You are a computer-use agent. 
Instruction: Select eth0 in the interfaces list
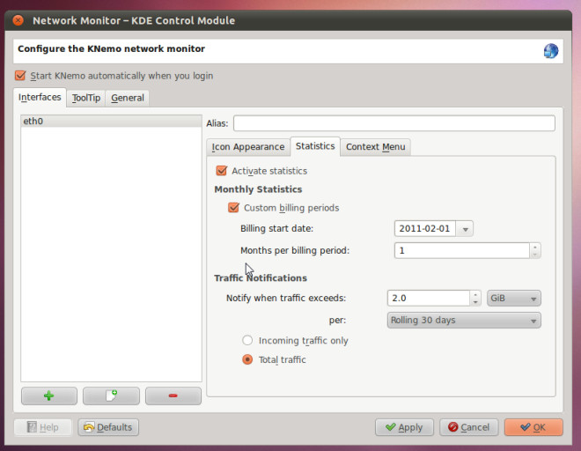tap(111, 122)
